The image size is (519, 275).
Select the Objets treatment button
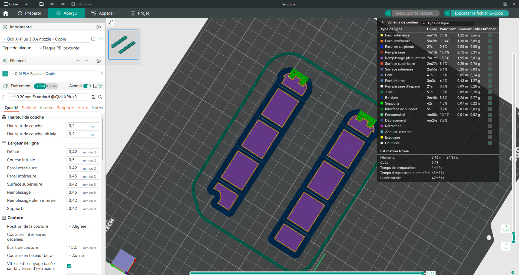click(x=52, y=86)
